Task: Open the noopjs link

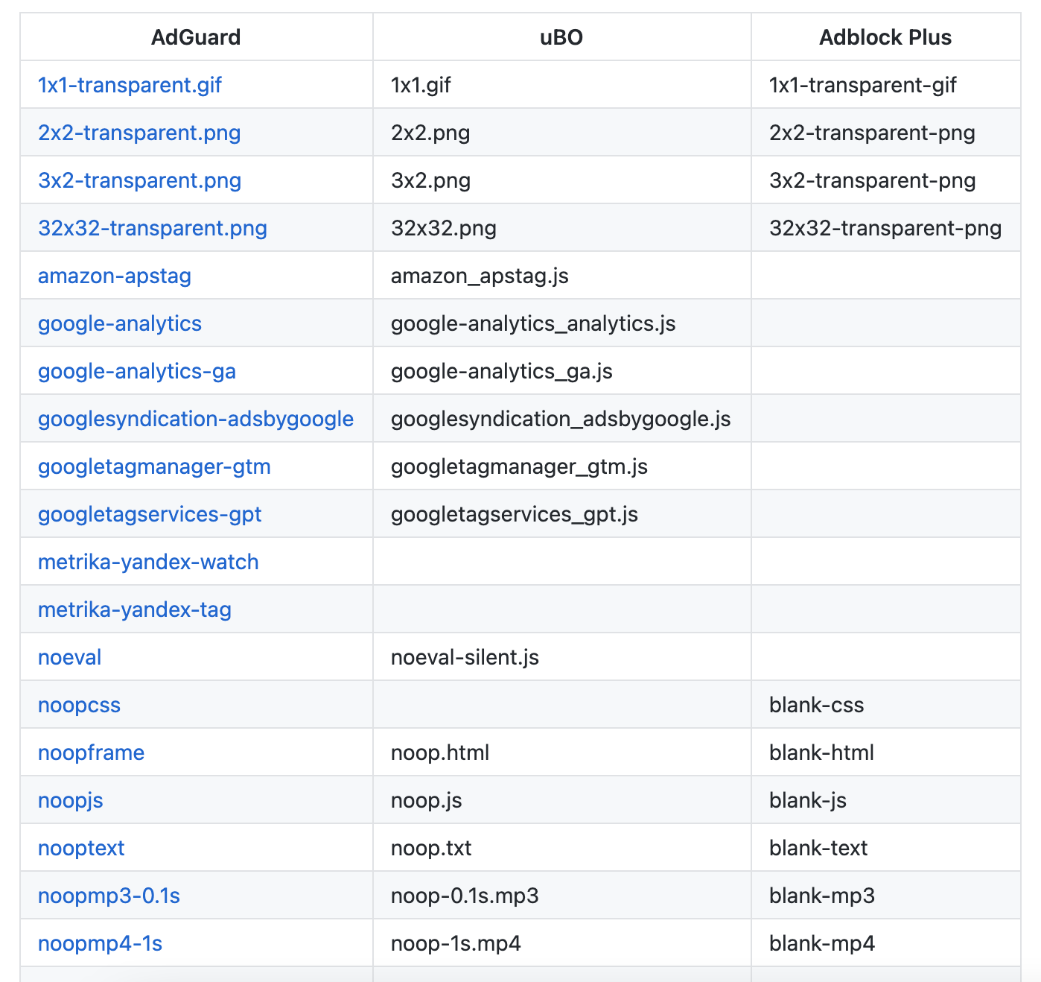Action: point(71,800)
